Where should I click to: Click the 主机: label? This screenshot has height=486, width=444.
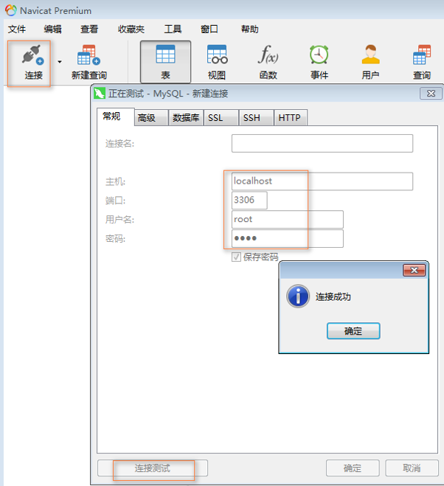pos(115,181)
